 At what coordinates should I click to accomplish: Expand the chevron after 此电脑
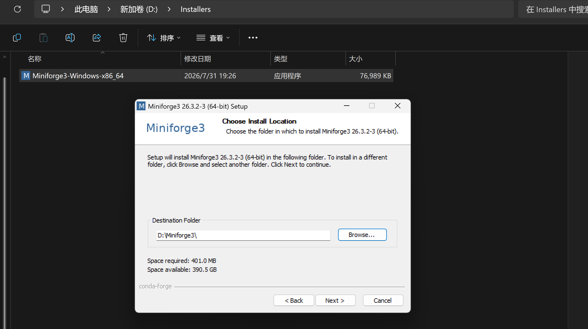pyautogui.click(x=109, y=9)
